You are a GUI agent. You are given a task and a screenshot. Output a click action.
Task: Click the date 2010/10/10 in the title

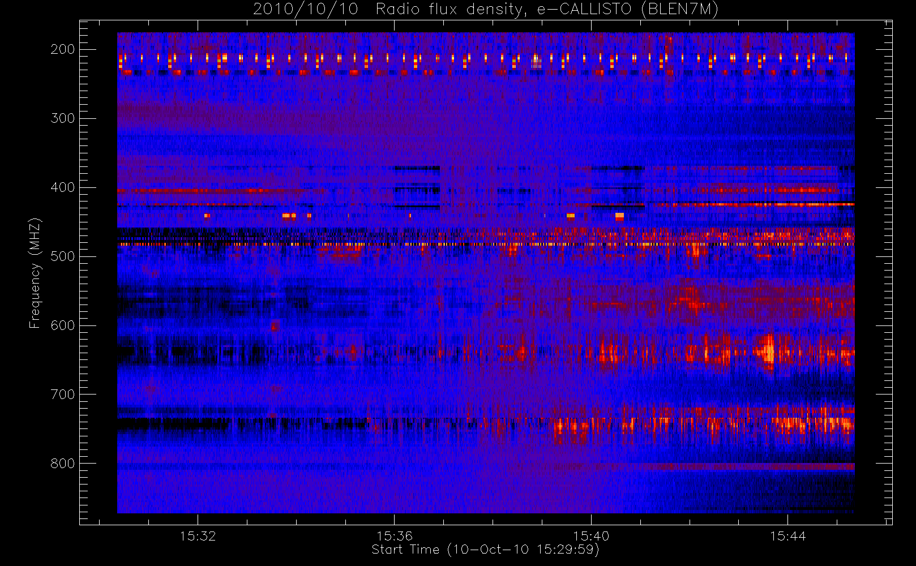click(305, 9)
